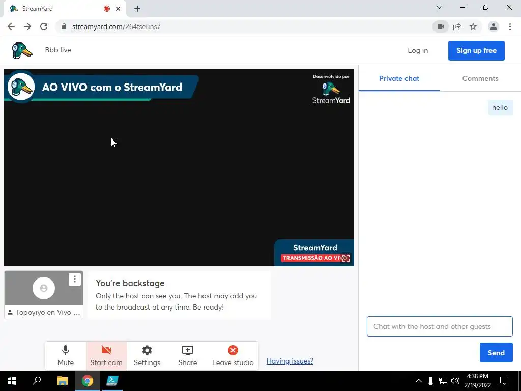Close the StreamYard tab
The width and height of the screenshot is (521, 391).
pyautogui.click(x=118, y=9)
